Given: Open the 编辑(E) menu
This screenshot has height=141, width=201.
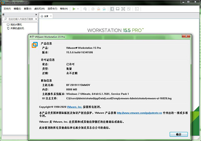Looking at the screenshot, I should point(17,9).
